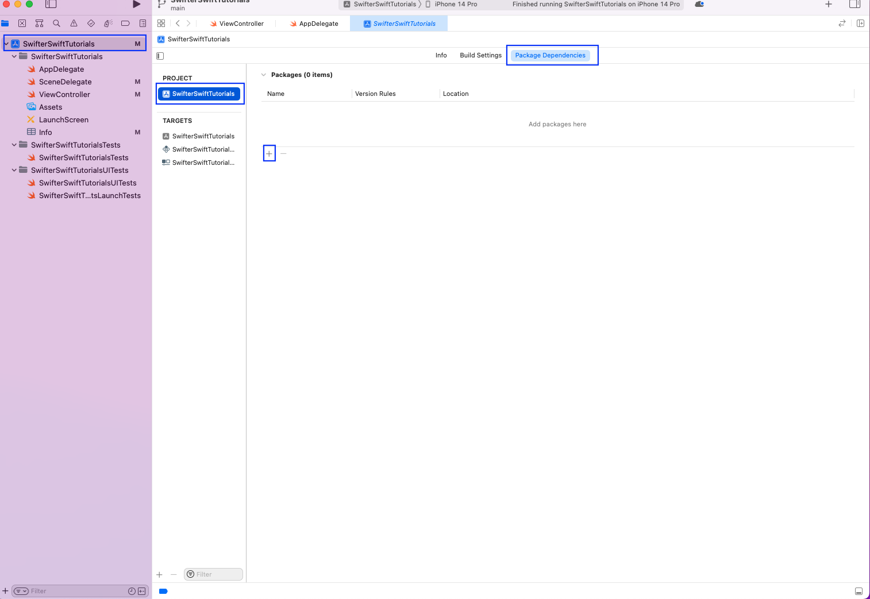
Task: Switch to the ViewController tab
Action: point(236,24)
